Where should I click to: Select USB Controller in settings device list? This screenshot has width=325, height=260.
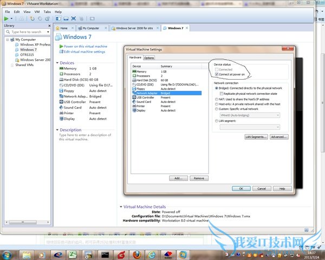click(167, 97)
